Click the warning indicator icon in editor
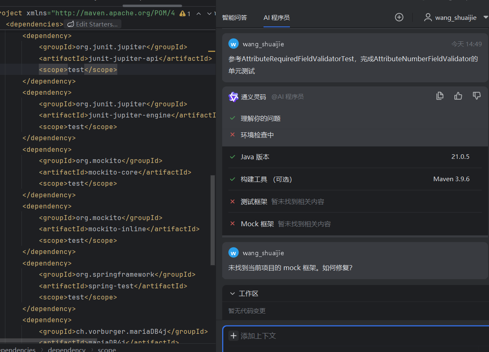Image resolution: width=489 pixels, height=352 pixels. click(183, 13)
